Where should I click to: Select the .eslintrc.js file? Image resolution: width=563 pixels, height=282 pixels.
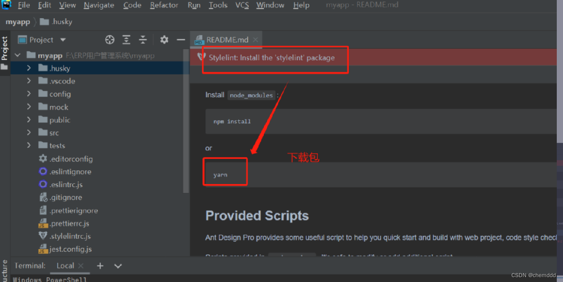97,184
